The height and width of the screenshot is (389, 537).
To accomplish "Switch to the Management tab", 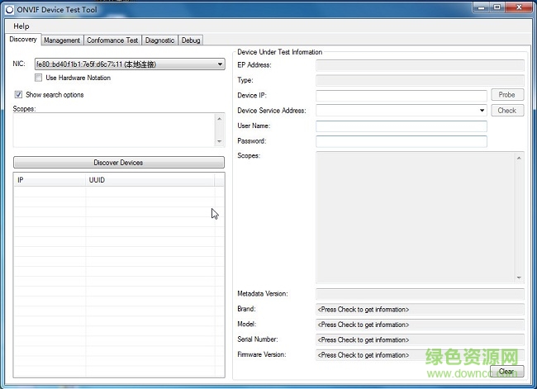I will tap(62, 40).
